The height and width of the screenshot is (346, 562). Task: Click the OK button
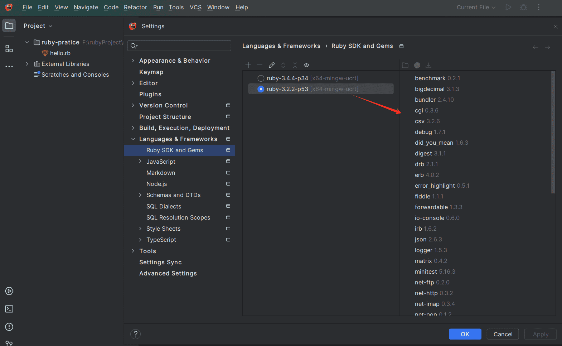(x=465, y=334)
